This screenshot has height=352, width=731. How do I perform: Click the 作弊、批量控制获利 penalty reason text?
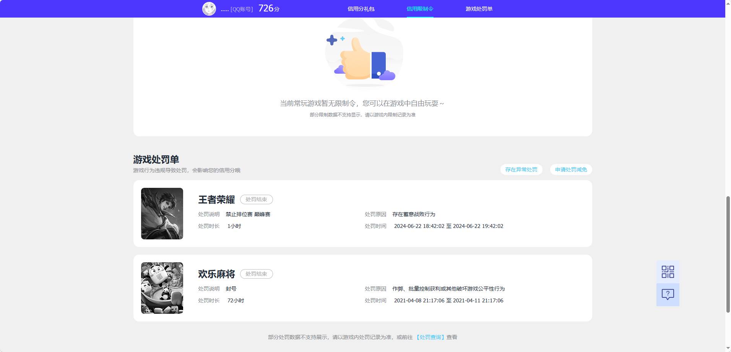[448, 289]
